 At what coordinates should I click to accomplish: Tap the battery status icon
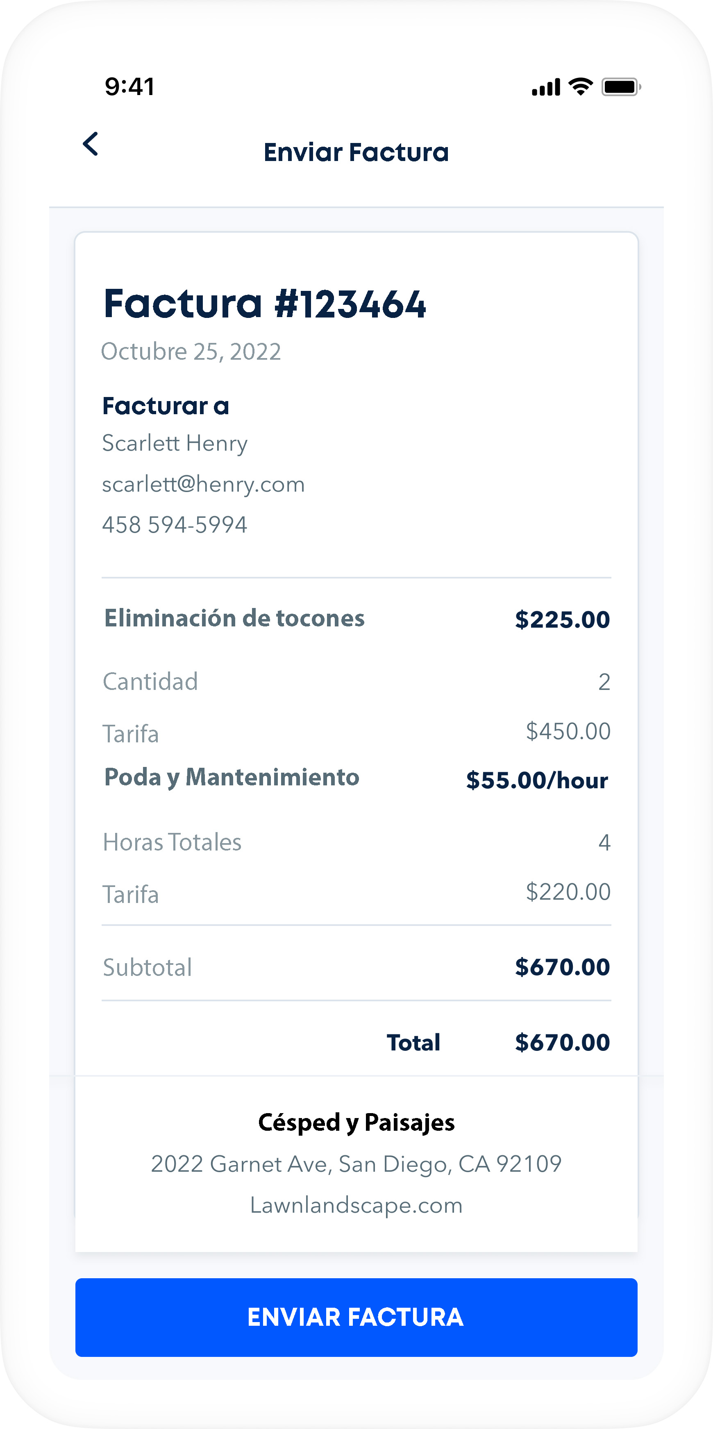click(x=621, y=87)
